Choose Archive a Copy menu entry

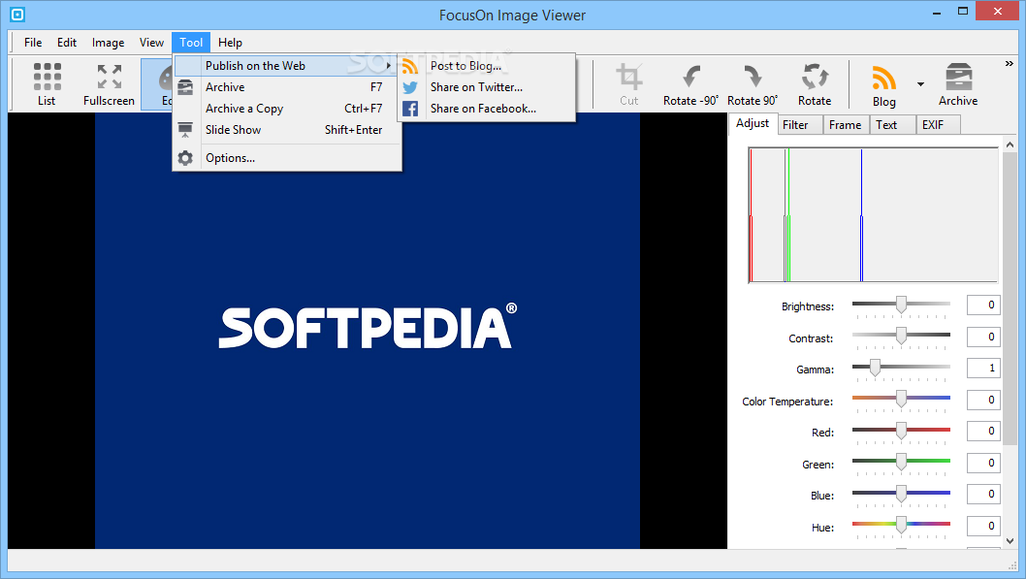click(x=287, y=109)
